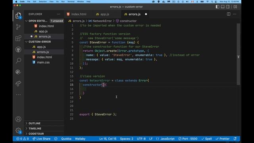Toggle the Spell checker status item
The image size is (254, 143).
click(x=206, y=139)
